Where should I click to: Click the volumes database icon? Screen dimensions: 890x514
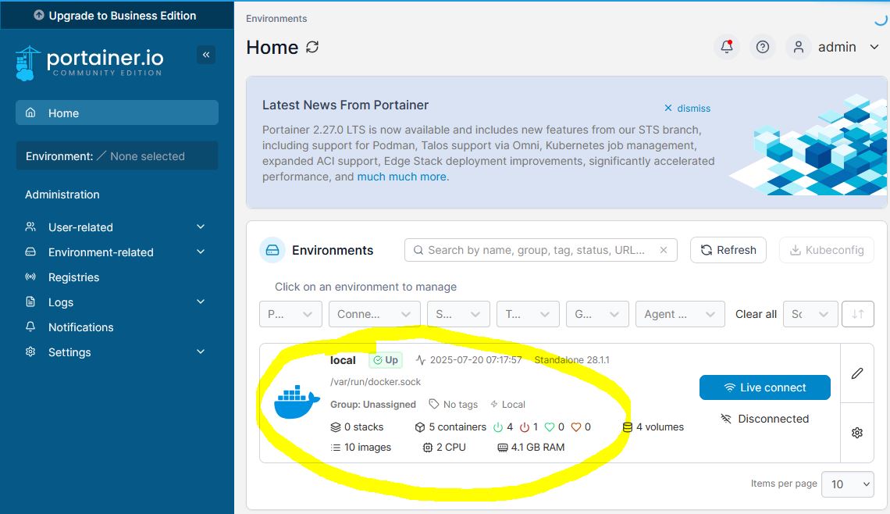coord(627,427)
